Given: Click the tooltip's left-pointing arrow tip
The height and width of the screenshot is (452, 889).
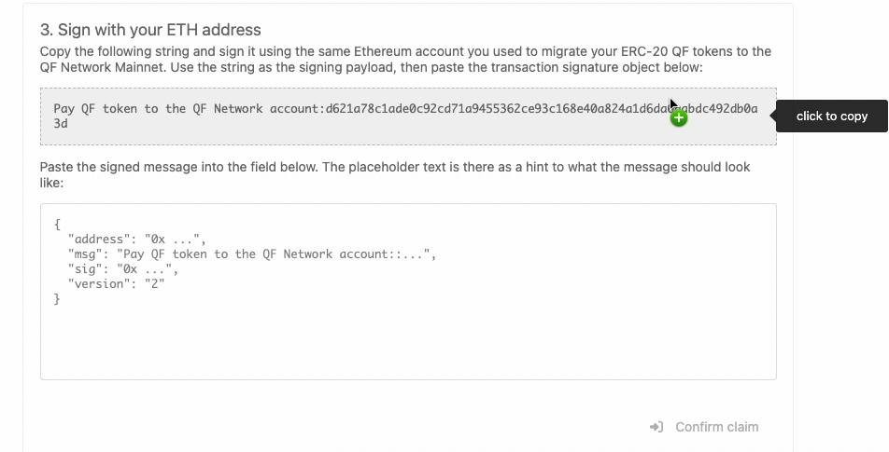Looking at the screenshot, I should pyautogui.click(x=772, y=116).
